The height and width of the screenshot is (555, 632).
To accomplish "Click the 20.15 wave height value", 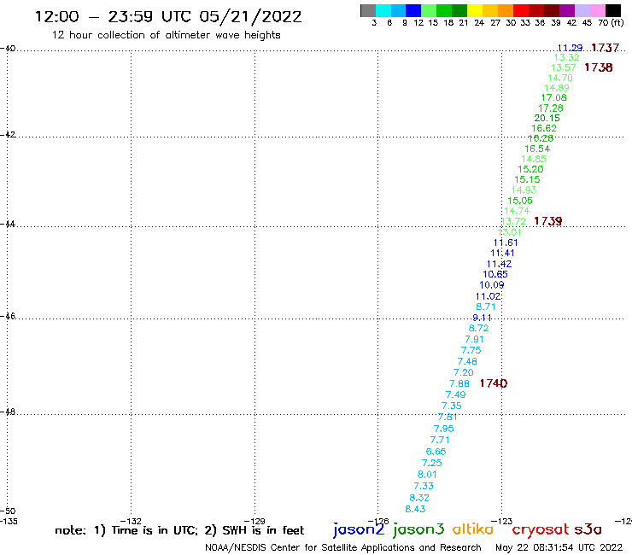I will click(x=547, y=118).
